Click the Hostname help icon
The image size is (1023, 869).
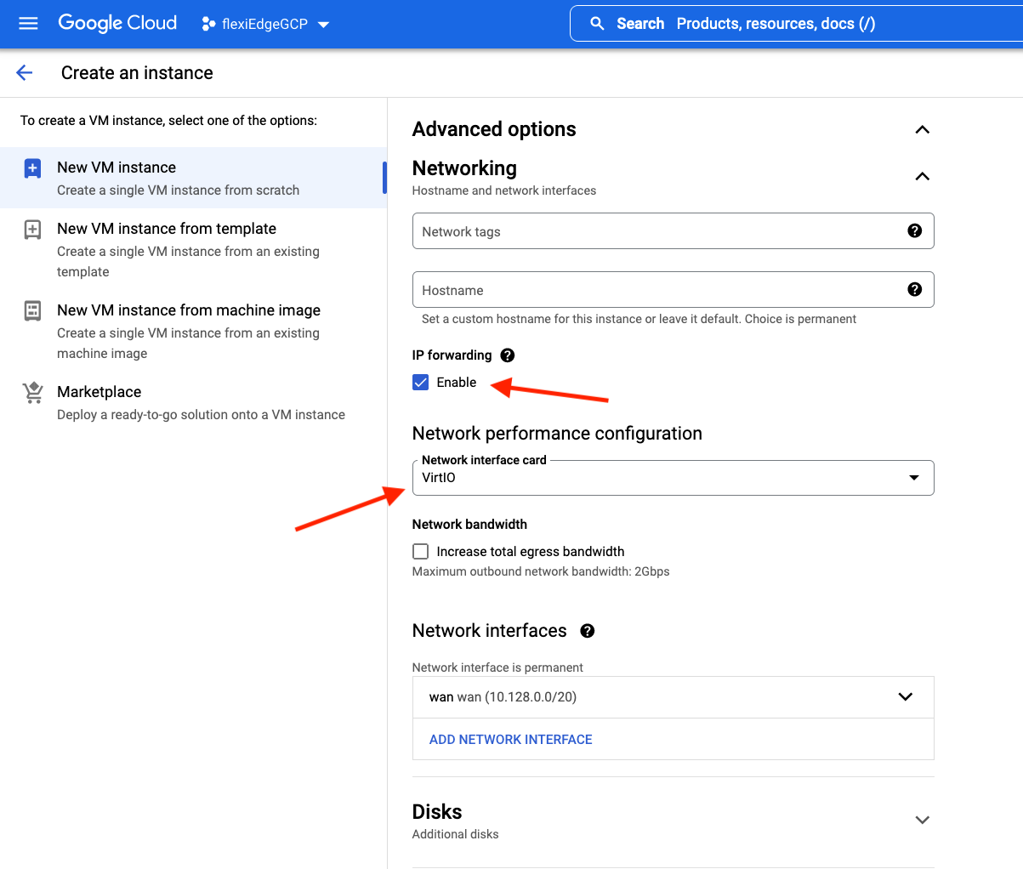click(x=914, y=290)
